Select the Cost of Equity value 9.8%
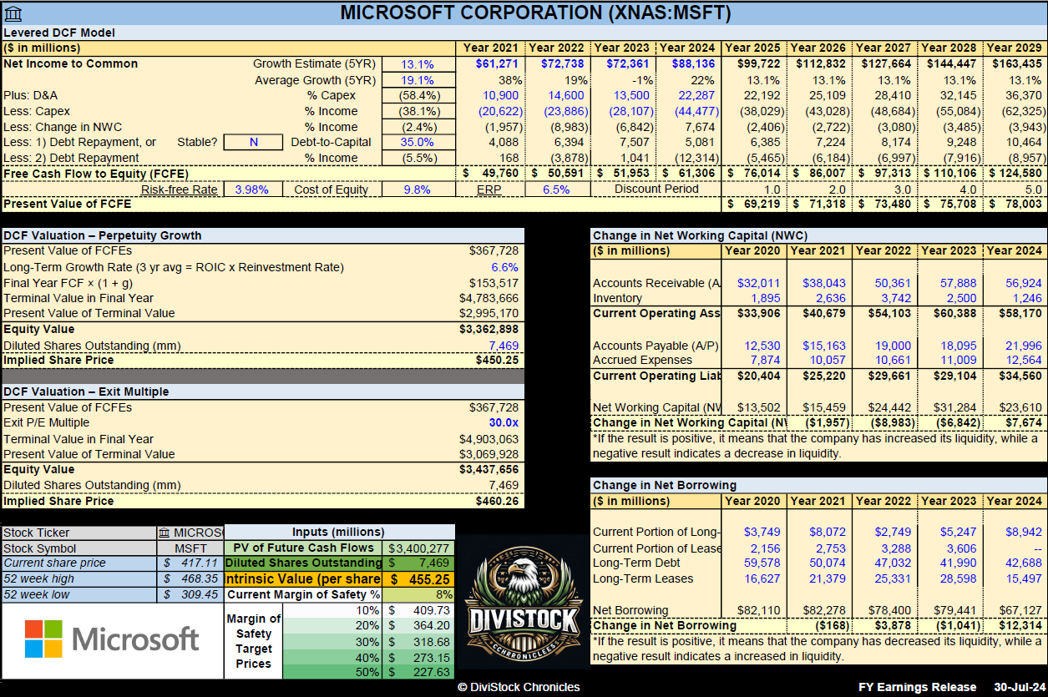This screenshot has width=1048, height=697. (417, 189)
